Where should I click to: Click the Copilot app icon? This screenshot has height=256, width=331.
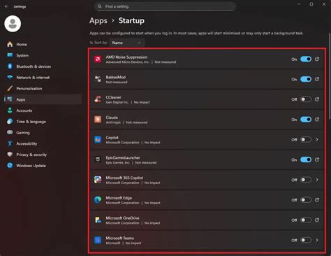click(98, 140)
